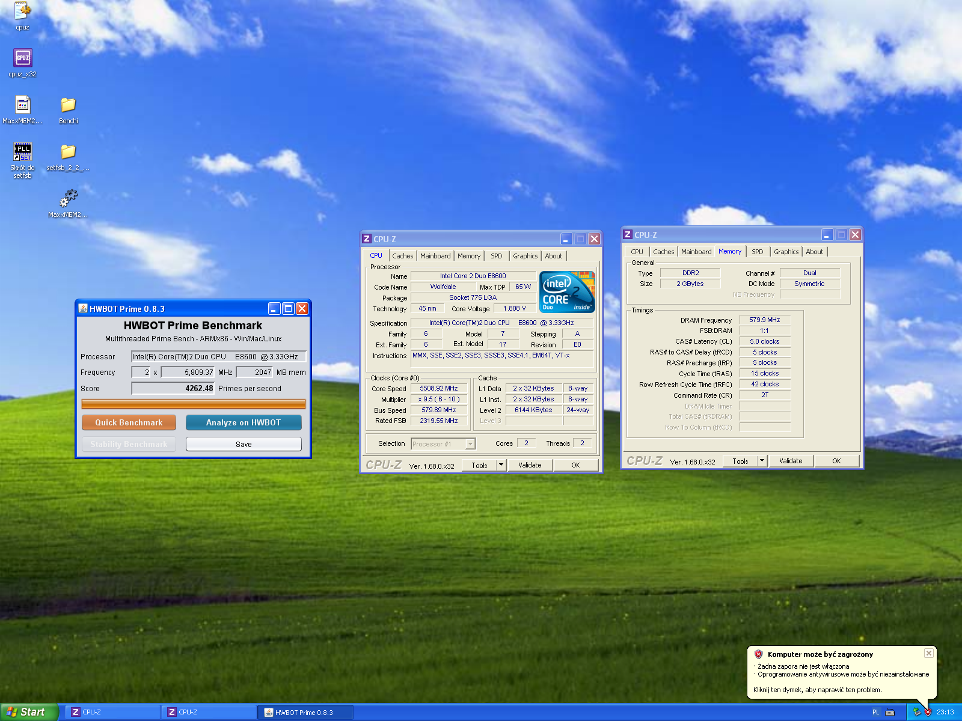
Task: Click Tools button in right CPU-Z window
Action: point(740,461)
